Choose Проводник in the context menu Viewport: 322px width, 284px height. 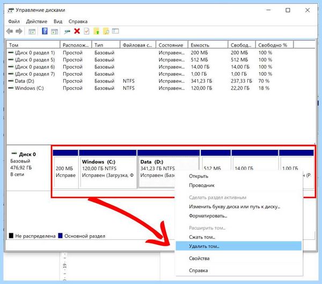pyautogui.click(x=239, y=185)
